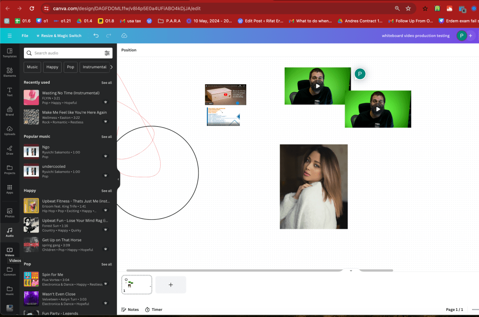Select Wasn't Even Close track
The image size is (479, 317).
(68, 299)
